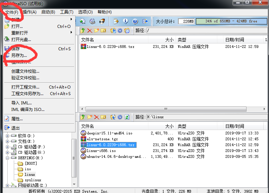The height and width of the screenshot is (193, 269).
Task: Click the ISO path field showing /
Action: click(x=207, y=31)
